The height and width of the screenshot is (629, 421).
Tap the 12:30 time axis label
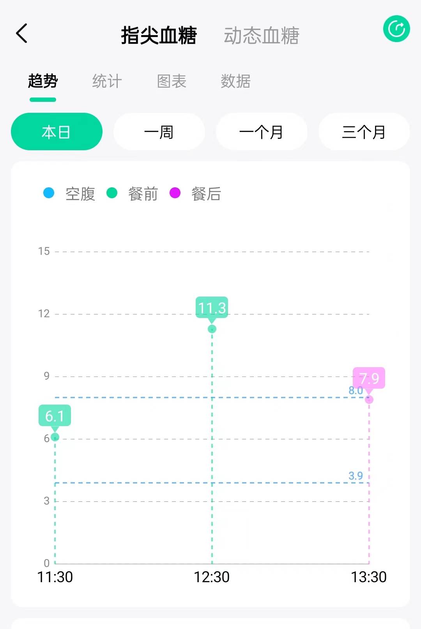point(212,577)
